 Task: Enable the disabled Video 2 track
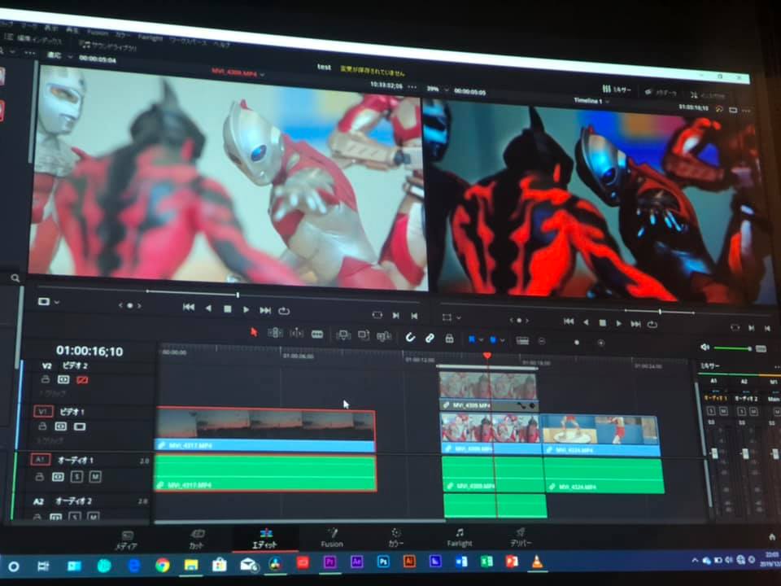pyautogui.click(x=82, y=380)
